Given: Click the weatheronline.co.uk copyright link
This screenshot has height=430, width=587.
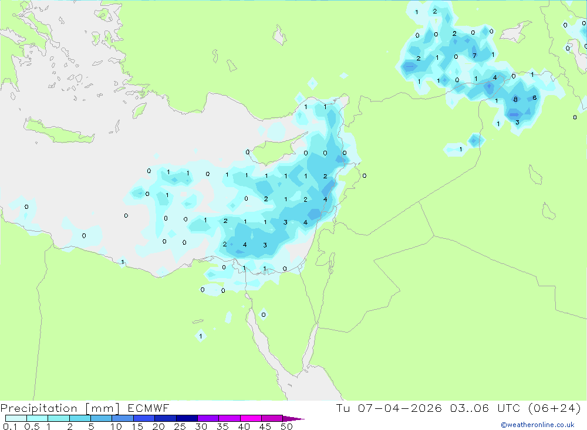Looking at the screenshot, I should 538,425.
